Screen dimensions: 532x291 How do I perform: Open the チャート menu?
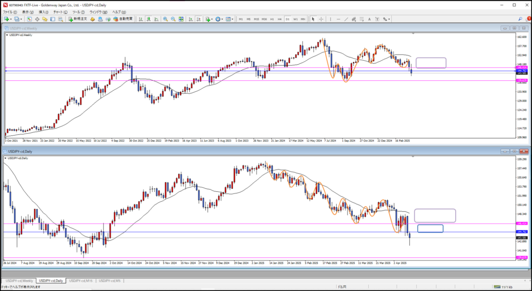pyautogui.click(x=60, y=12)
